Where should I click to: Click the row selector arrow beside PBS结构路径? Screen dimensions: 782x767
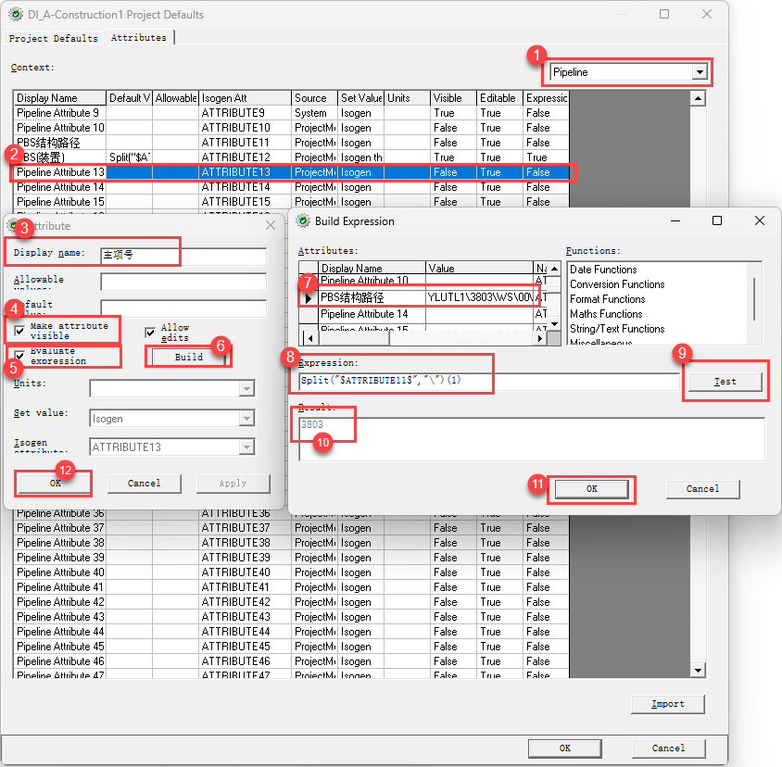[x=308, y=298]
